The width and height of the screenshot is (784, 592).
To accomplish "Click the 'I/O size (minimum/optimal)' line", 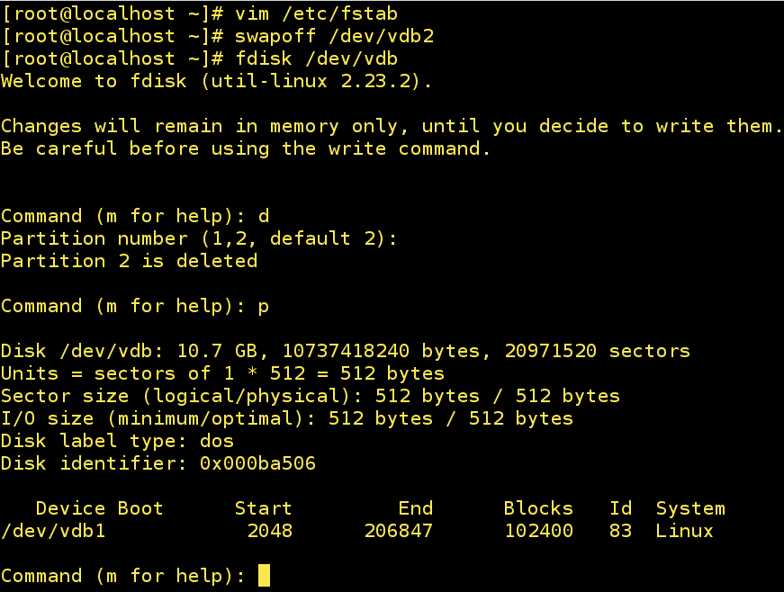I will [x=286, y=418].
